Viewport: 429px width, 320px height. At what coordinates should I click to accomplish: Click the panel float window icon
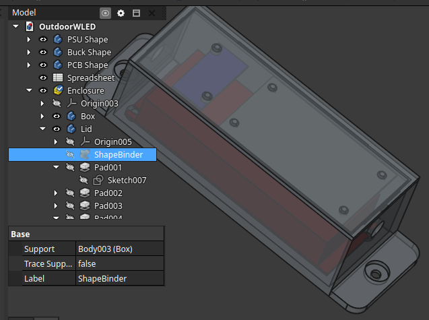[136, 13]
